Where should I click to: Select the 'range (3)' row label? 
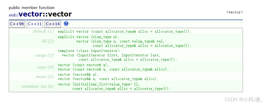click(x=44, y=55)
